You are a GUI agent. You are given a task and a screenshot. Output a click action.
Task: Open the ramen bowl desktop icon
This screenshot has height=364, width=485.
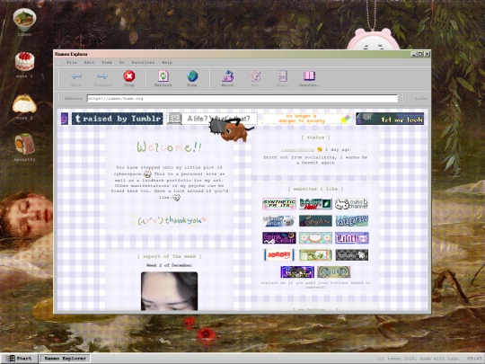point(24,19)
